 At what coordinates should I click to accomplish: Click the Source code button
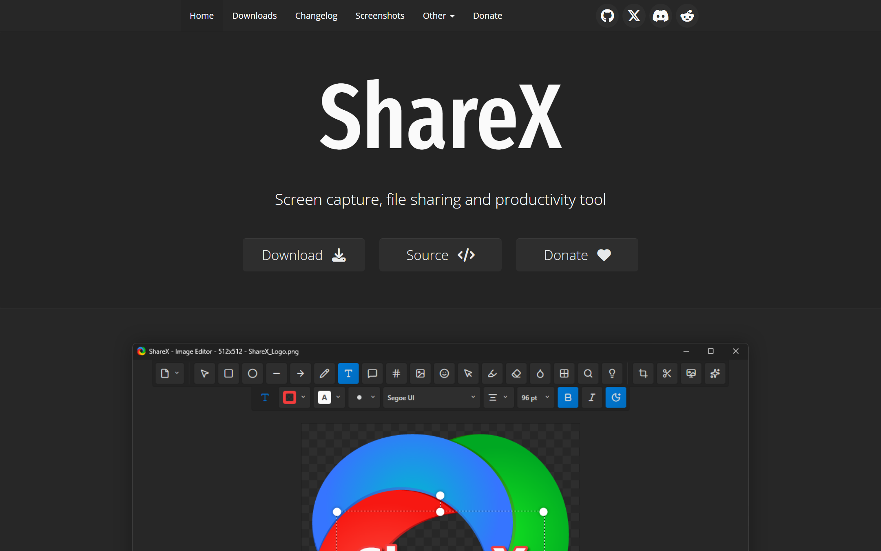pos(440,255)
